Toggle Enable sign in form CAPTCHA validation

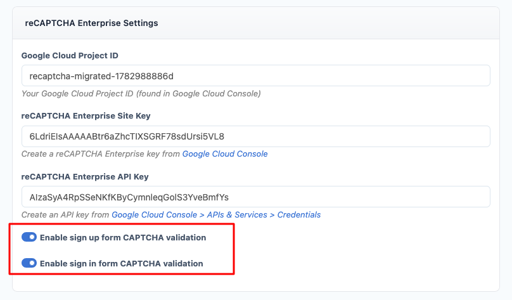click(x=29, y=263)
